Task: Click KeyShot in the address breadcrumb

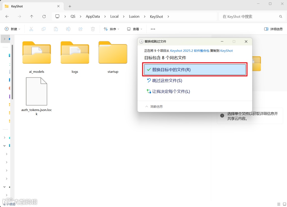Action: click(x=156, y=16)
